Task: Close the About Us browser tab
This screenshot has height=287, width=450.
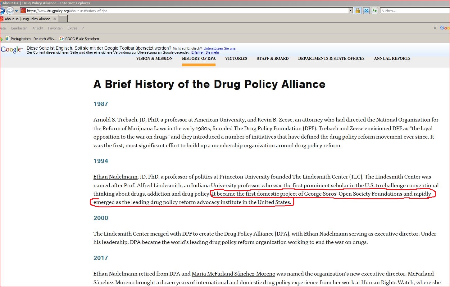Action: coord(55,19)
